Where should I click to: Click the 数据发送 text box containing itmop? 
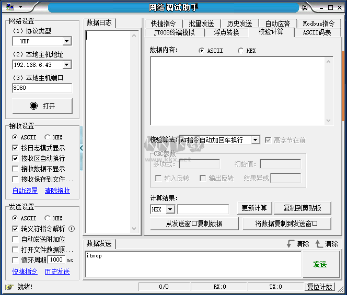(x=193, y=264)
